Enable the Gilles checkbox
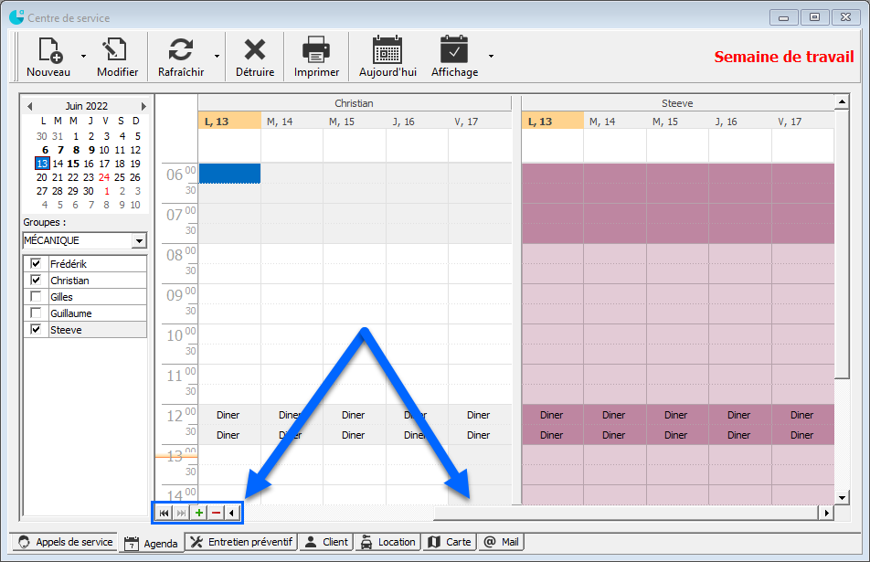This screenshot has width=870, height=562. pyautogui.click(x=36, y=297)
